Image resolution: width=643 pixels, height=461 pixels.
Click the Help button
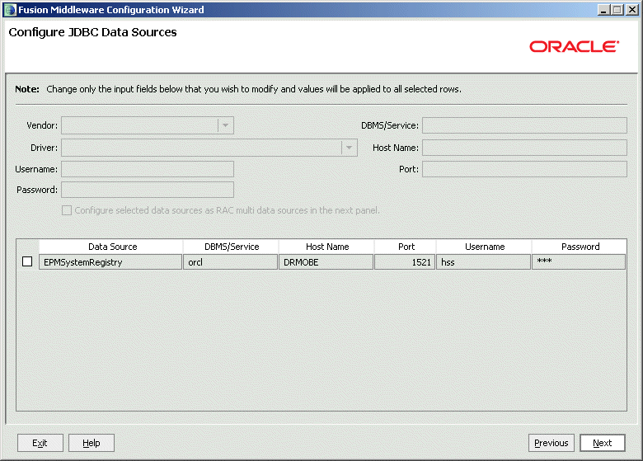tap(92, 443)
